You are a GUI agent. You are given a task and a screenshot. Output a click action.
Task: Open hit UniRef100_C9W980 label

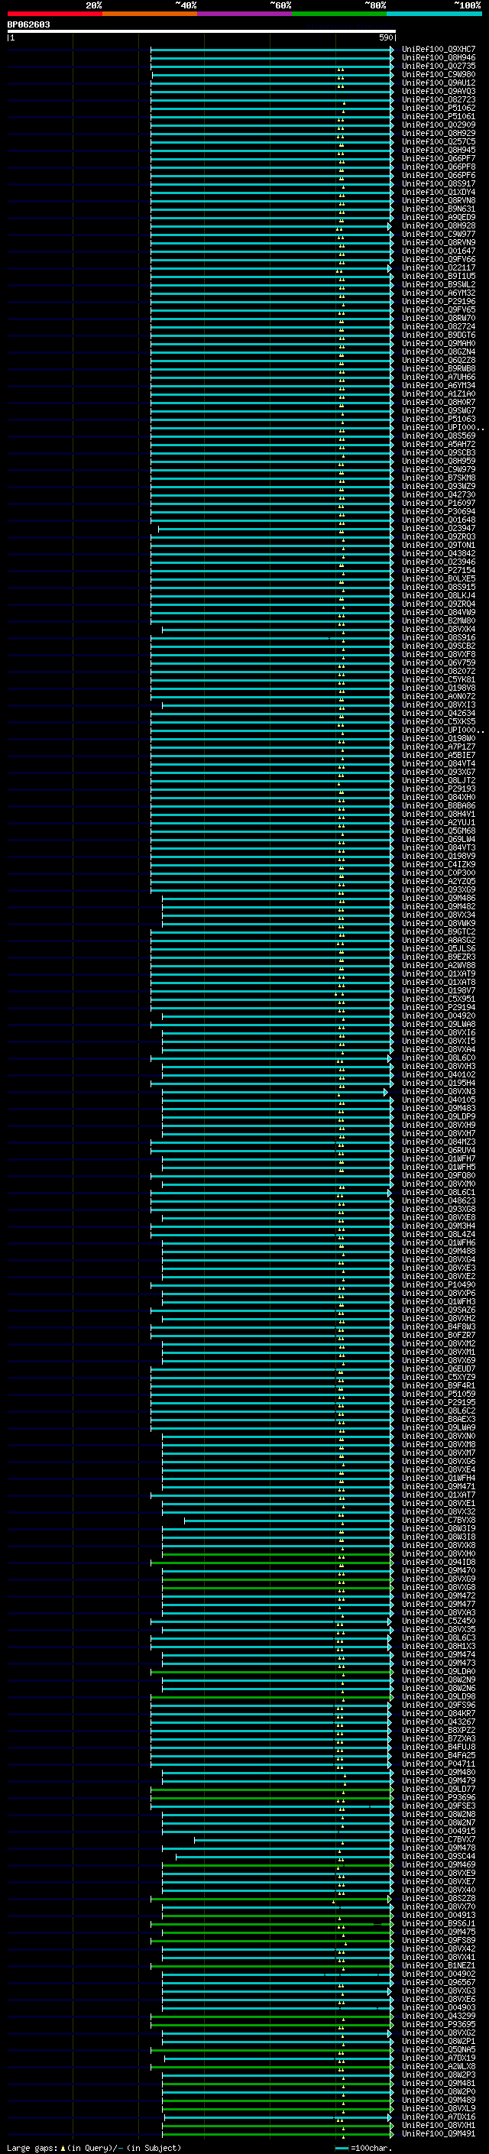click(439, 74)
